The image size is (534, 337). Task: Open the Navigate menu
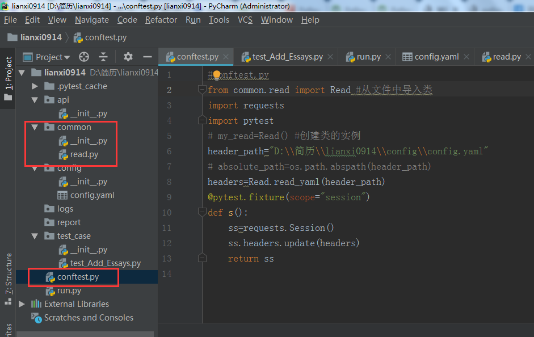pos(92,20)
